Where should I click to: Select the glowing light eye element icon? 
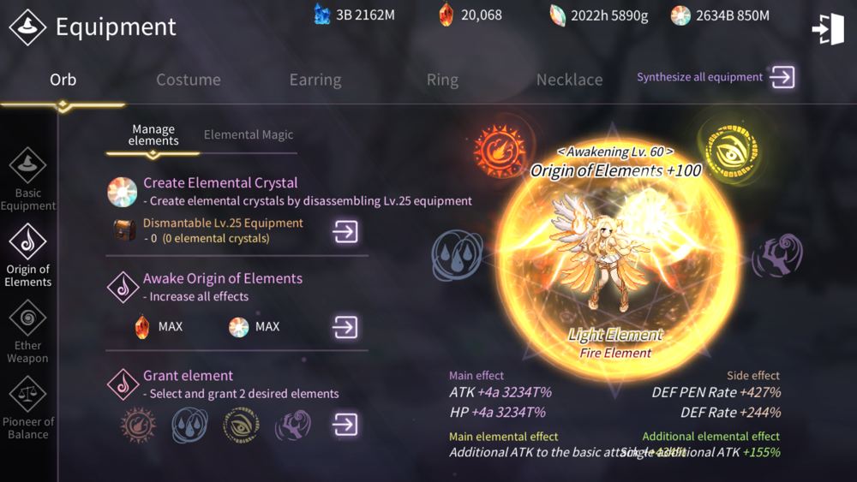tap(732, 152)
